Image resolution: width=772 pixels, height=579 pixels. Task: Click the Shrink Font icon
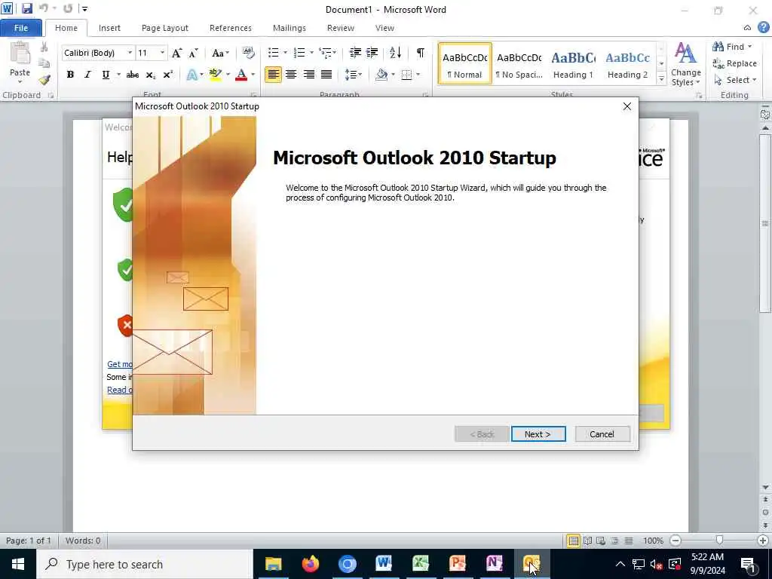(194, 53)
